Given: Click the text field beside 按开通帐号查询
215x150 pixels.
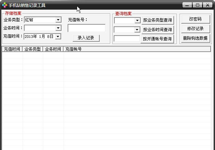Looking at the screenshot, I should tap(127, 39).
